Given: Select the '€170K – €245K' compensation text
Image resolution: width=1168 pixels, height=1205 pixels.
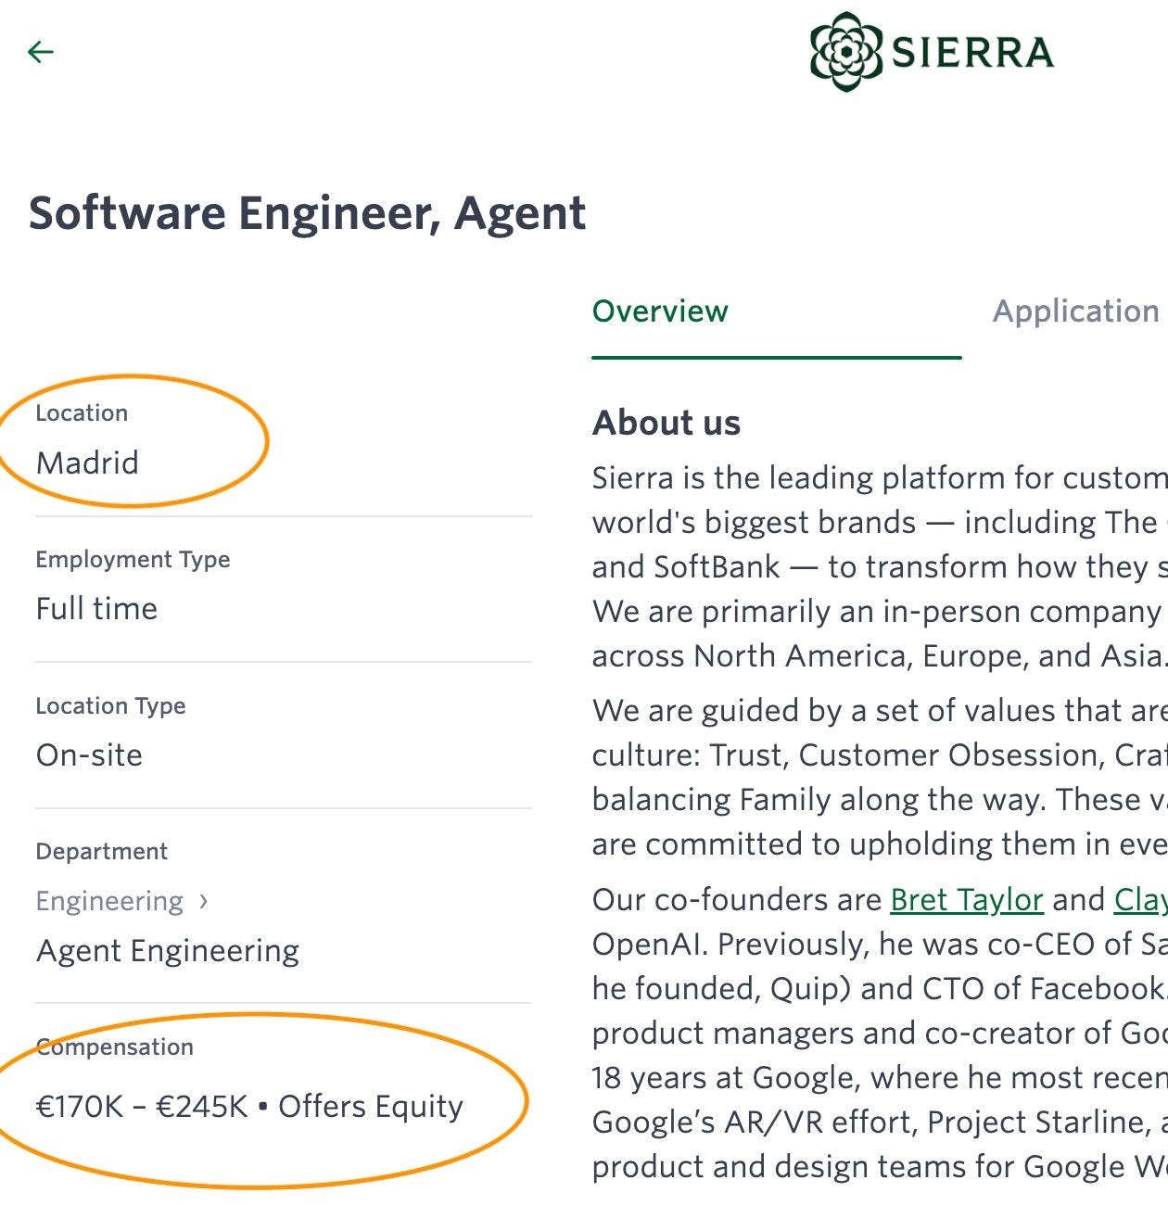Looking at the screenshot, I should point(142,1107).
